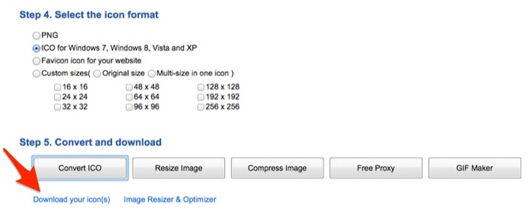Follow the Download your icon(s) link
Viewport: 530px width, 223px height.
pyautogui.click(x=72, y=199)
